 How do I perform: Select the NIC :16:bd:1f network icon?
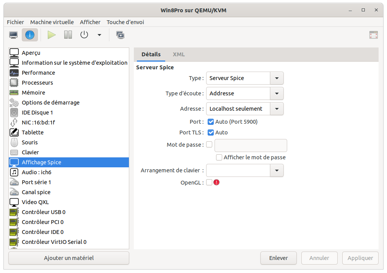[x=14, y=122]
